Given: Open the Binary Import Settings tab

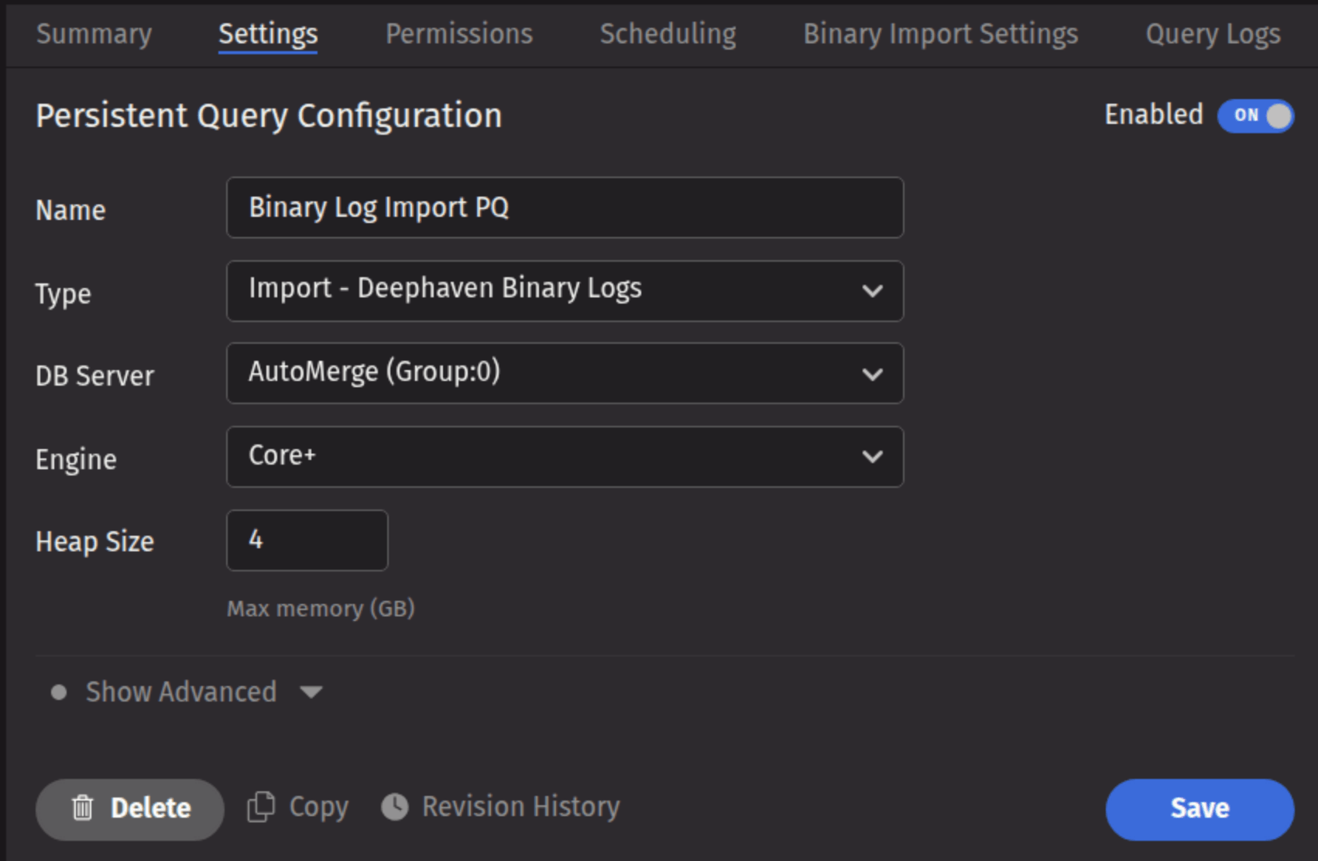Looking at the screenshot, I should (x=940, y=34).
